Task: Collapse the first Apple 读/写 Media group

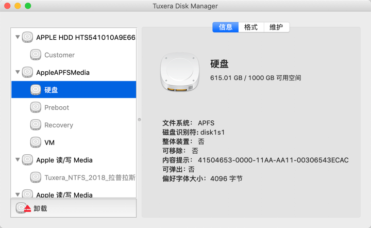Action: (x=18, y=159)
